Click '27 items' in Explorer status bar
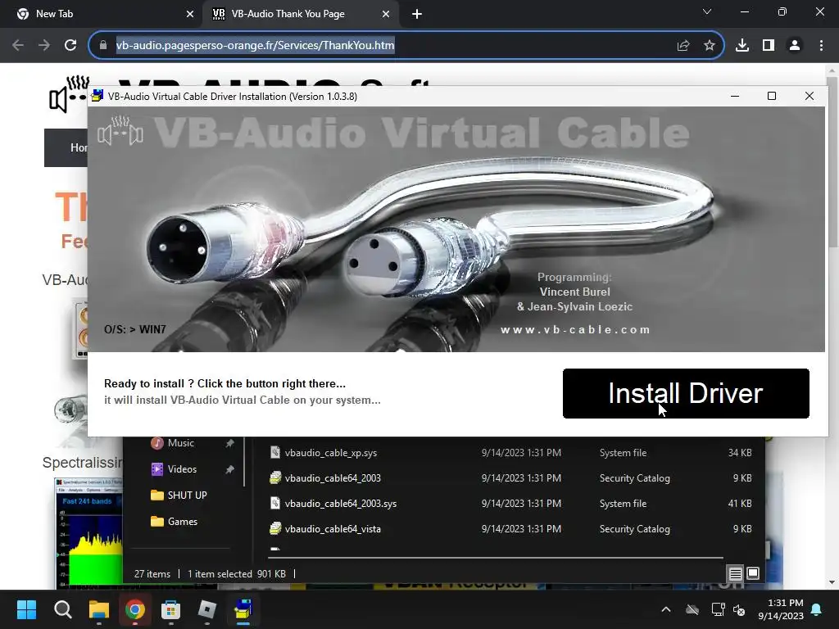Viewport: 839px width, 629px height. pyautogui.click(x=152, y=574)
